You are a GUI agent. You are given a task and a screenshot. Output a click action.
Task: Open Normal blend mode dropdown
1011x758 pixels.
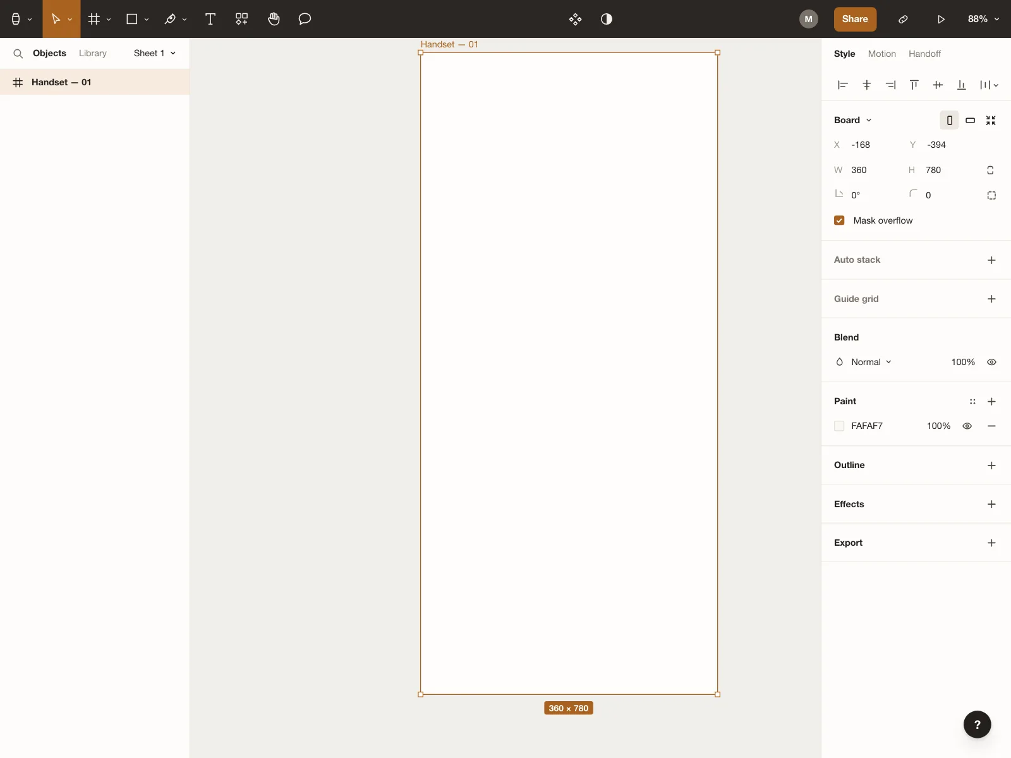871,362
